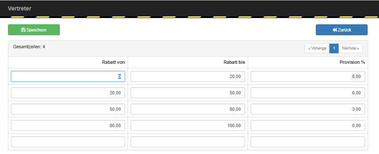Click the floppy disk icon on Speichern
The height and width of the screenshot is (154, 379).
tap(24, 30)
